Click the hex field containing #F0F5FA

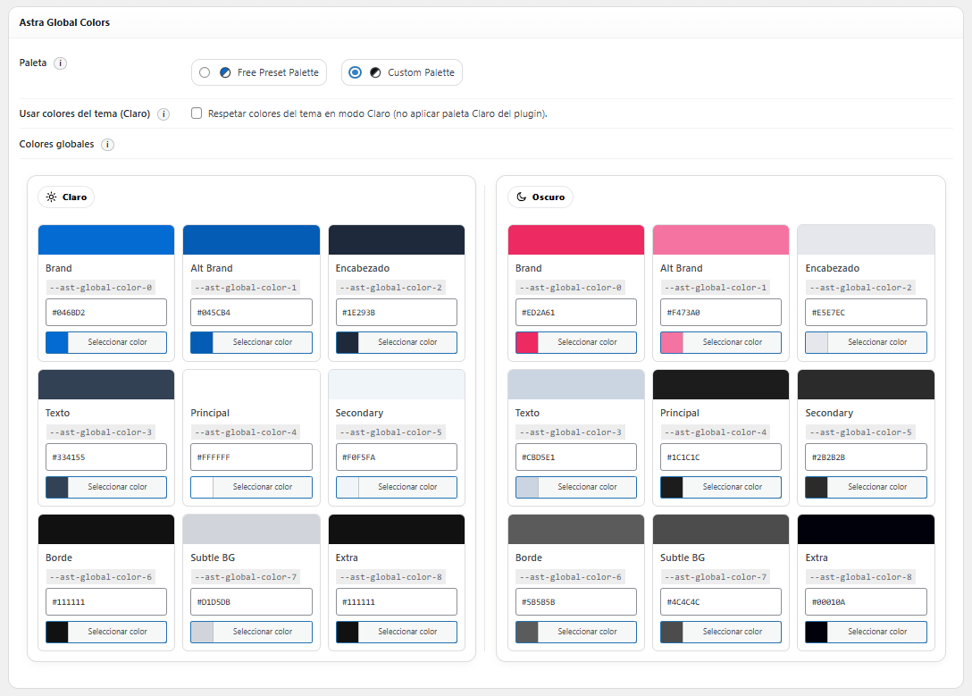pyautogui.click(x=396, y=457)
